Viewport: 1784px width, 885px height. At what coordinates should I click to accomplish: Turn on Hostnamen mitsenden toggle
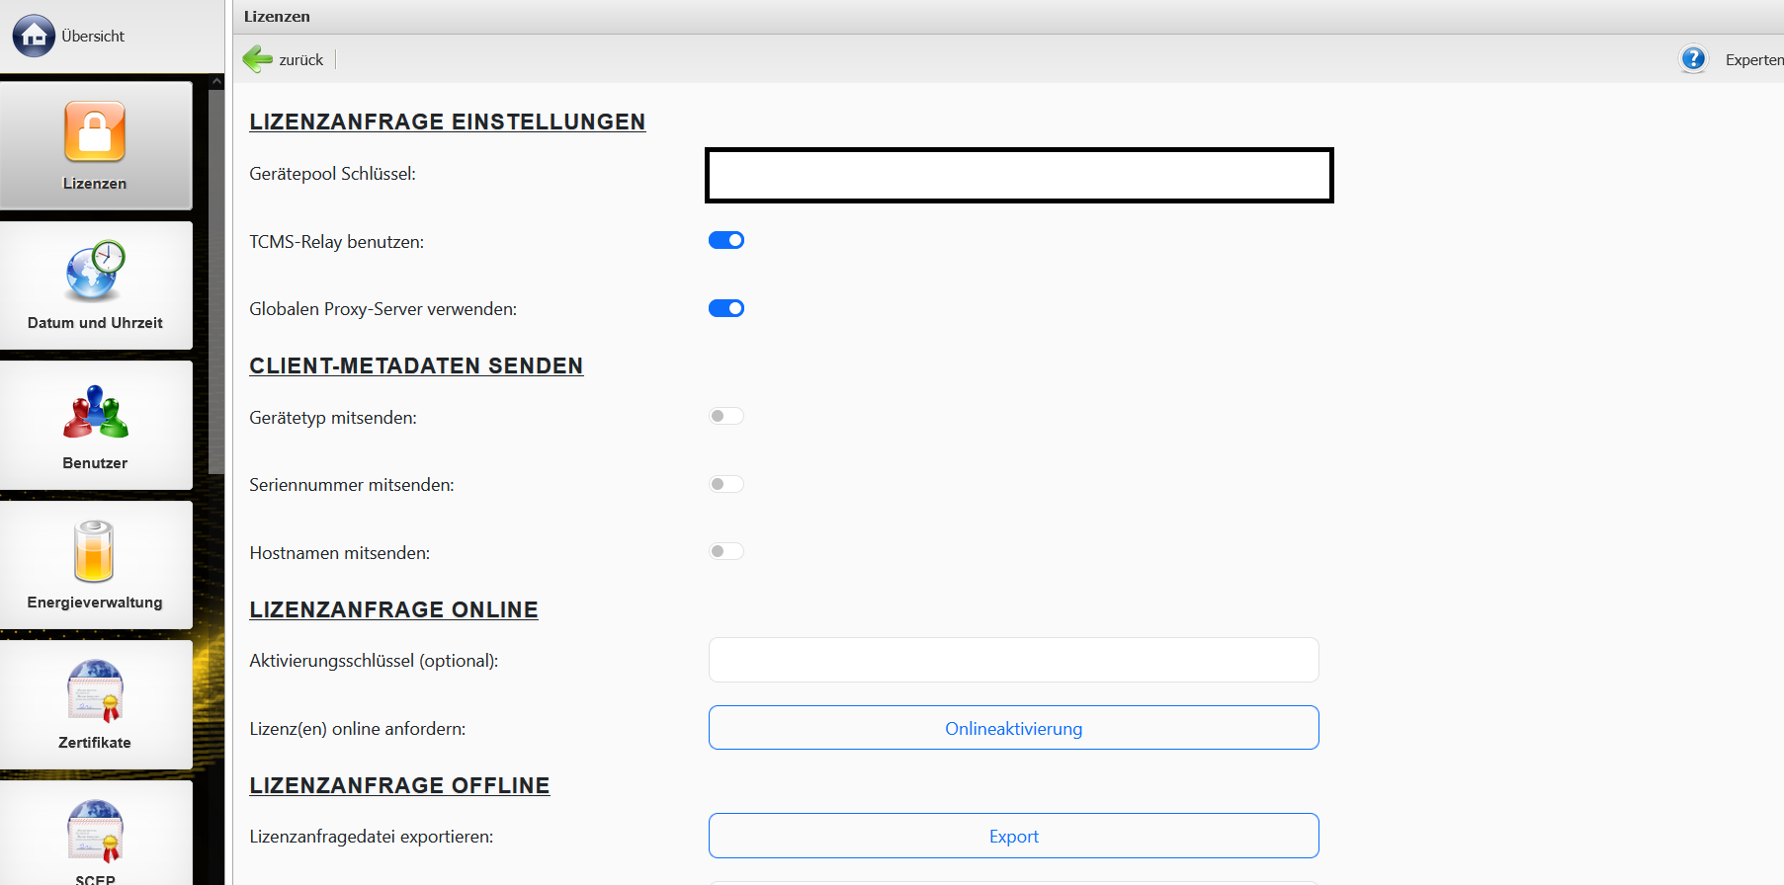(726, 552)
